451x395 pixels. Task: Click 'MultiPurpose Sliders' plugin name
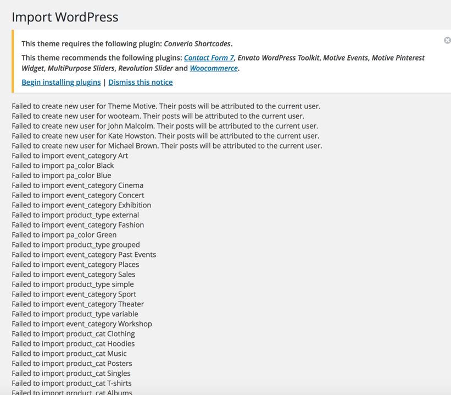[x=81, y=68]
